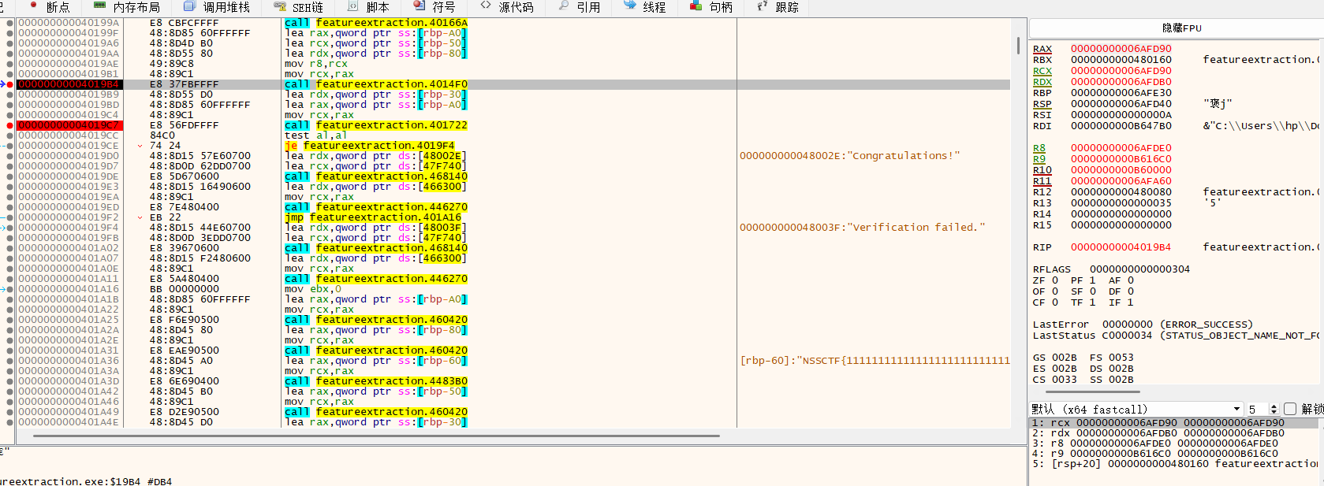
Task: Click the argument count stepper arrows
Action: 1274,409
